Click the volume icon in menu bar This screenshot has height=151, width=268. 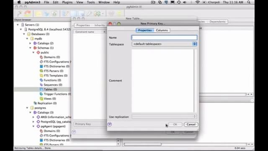click(185, 2)
